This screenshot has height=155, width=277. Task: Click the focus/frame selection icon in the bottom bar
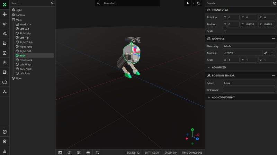point(79,153)
